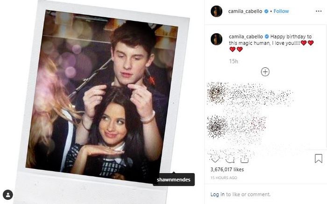
Task: View the 3,676,017 likes list
Action: click(227, 169)
